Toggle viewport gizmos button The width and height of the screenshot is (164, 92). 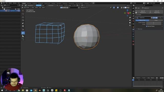point(114,8)
